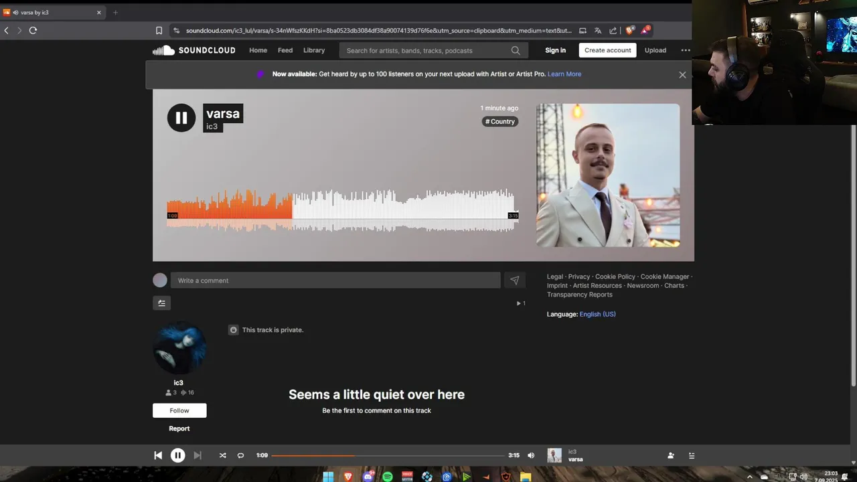The width and height of the screenshot is (857, 482).
Task: Pause the varsa track with the large button
Action: pos(181,118)
